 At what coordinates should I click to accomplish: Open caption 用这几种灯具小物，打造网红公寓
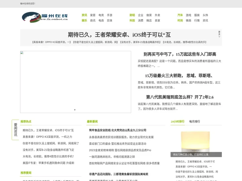pyautogui.click(x=191, y=155)
